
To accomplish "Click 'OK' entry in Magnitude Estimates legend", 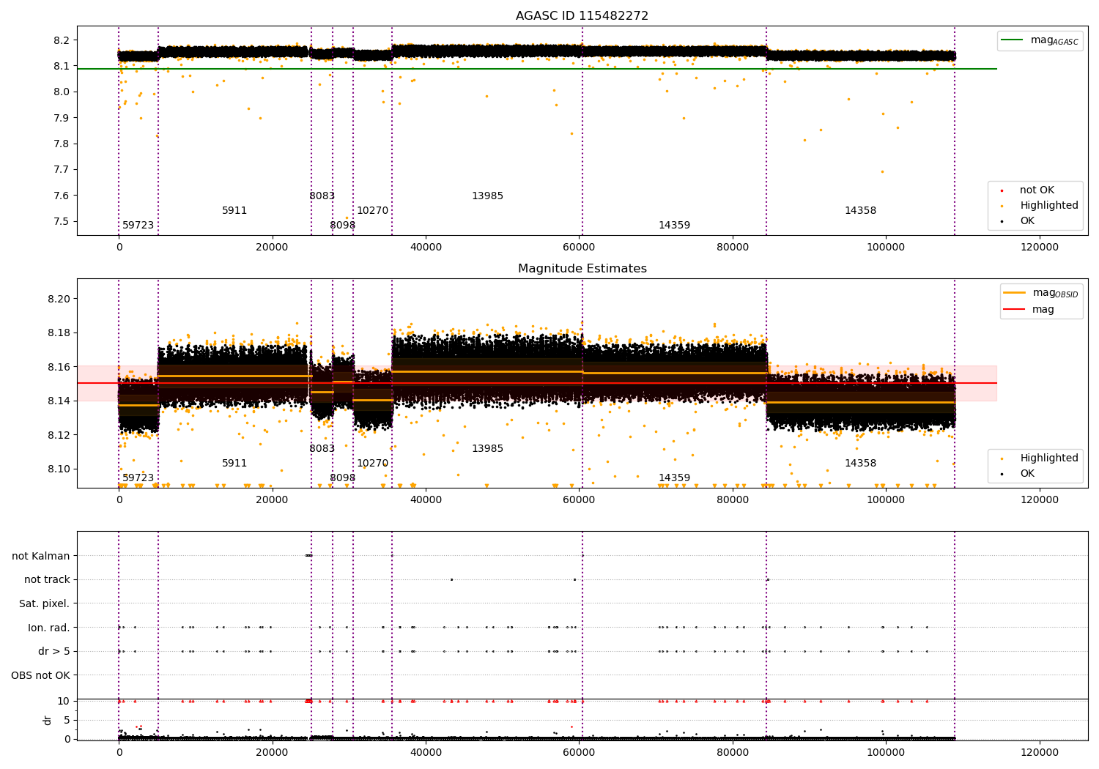I will [x=1027, y=474].
